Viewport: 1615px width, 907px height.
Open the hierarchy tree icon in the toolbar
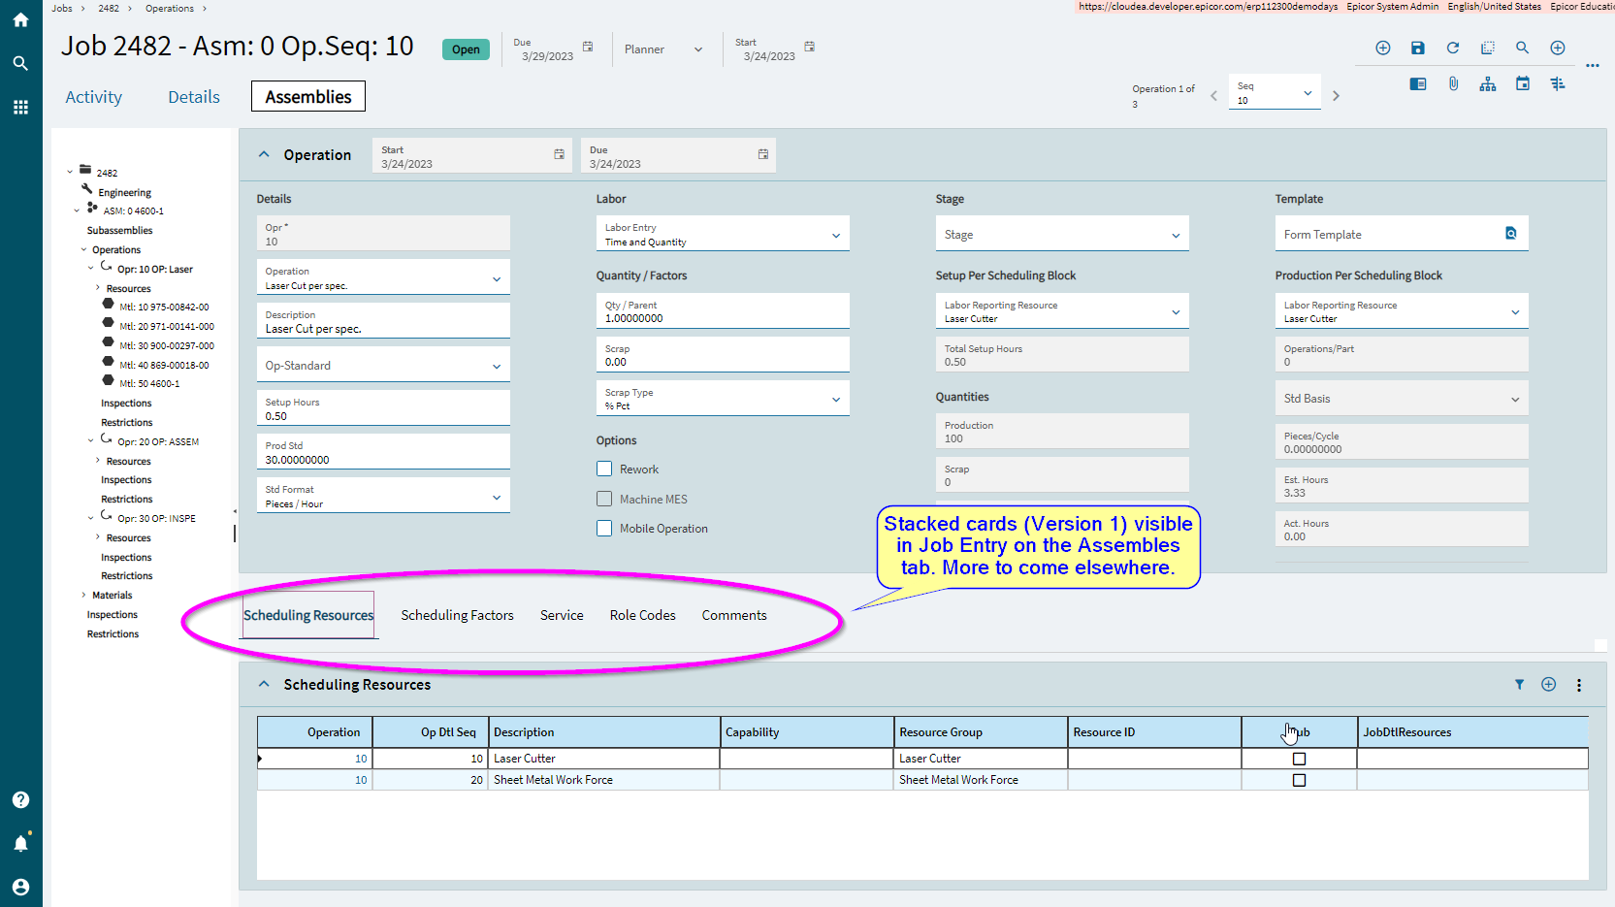click(1488, 84)
